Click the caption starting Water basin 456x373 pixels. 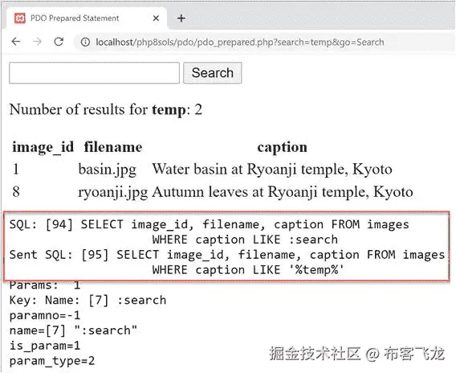click(x=272, y=169)
